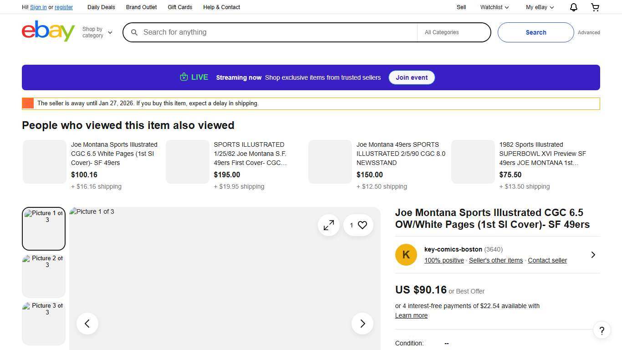The width and height of the screenshot is (622, 350).
Task: Add item to watchlist with the heart
Action: coord(362,225)
